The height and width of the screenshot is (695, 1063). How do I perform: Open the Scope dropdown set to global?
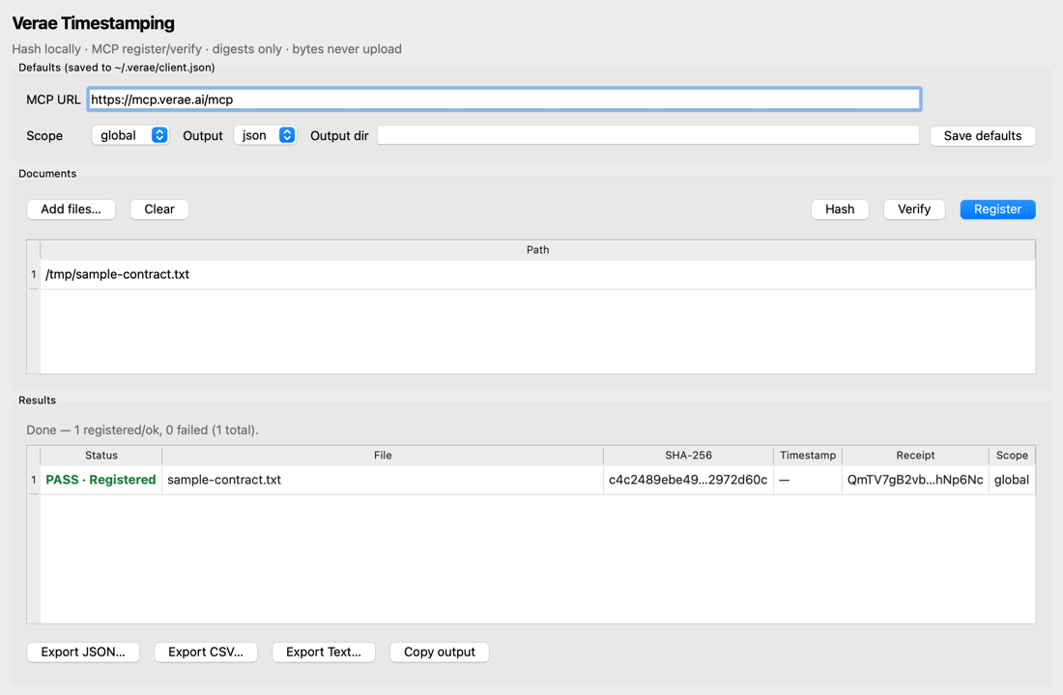click(129, 135)
